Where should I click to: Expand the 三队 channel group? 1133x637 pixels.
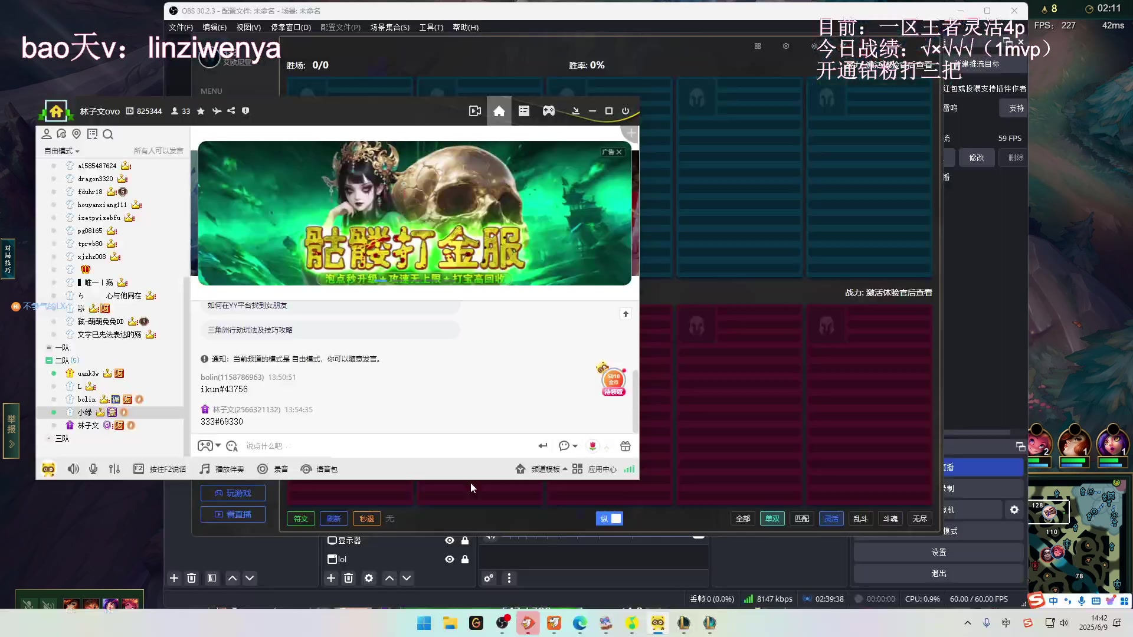click(x=49, y=438)
